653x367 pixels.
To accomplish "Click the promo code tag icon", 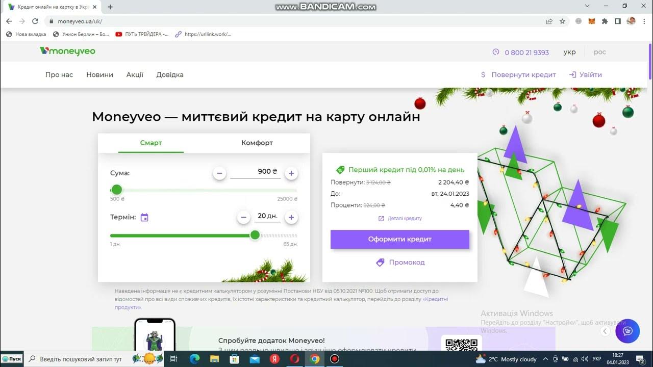I will click(x=380, y=263).
